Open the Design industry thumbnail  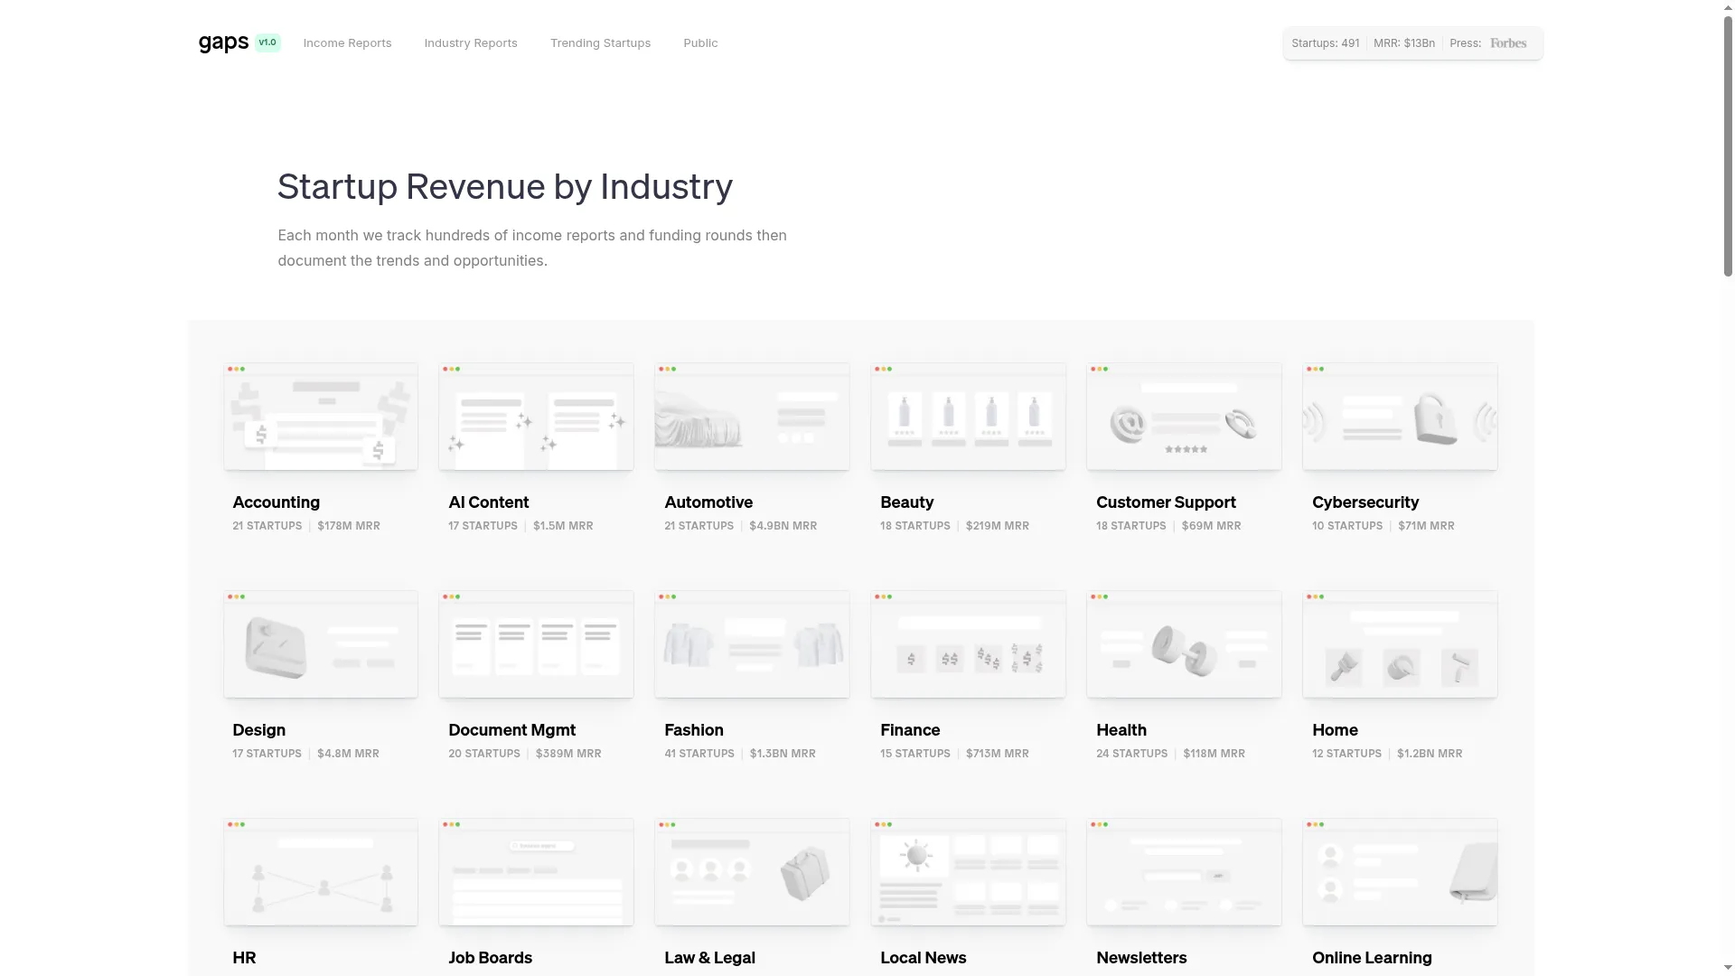[321, 644]
